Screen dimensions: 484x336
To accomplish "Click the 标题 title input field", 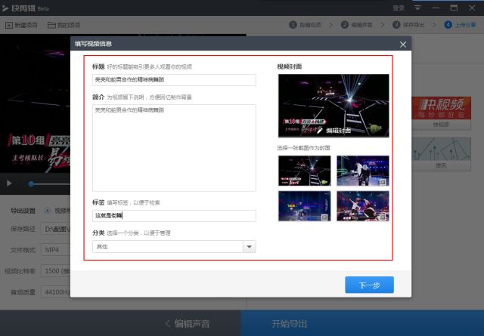I will (x=174, y=80).
